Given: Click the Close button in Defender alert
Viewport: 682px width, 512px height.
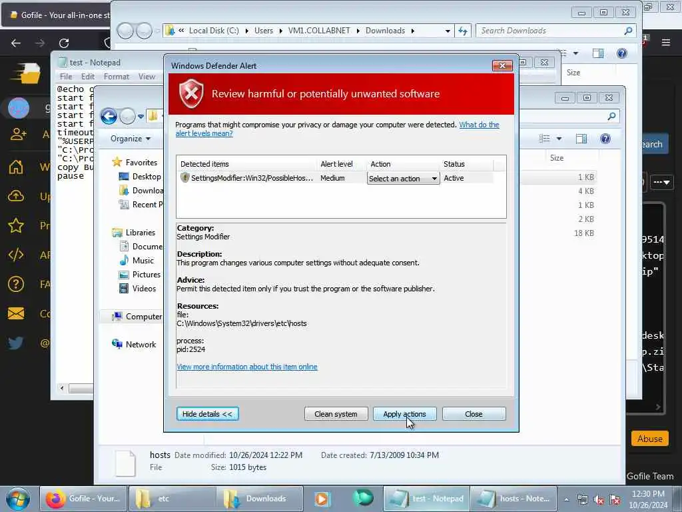Looking at the screenshot, I should (x=474, y=414).
